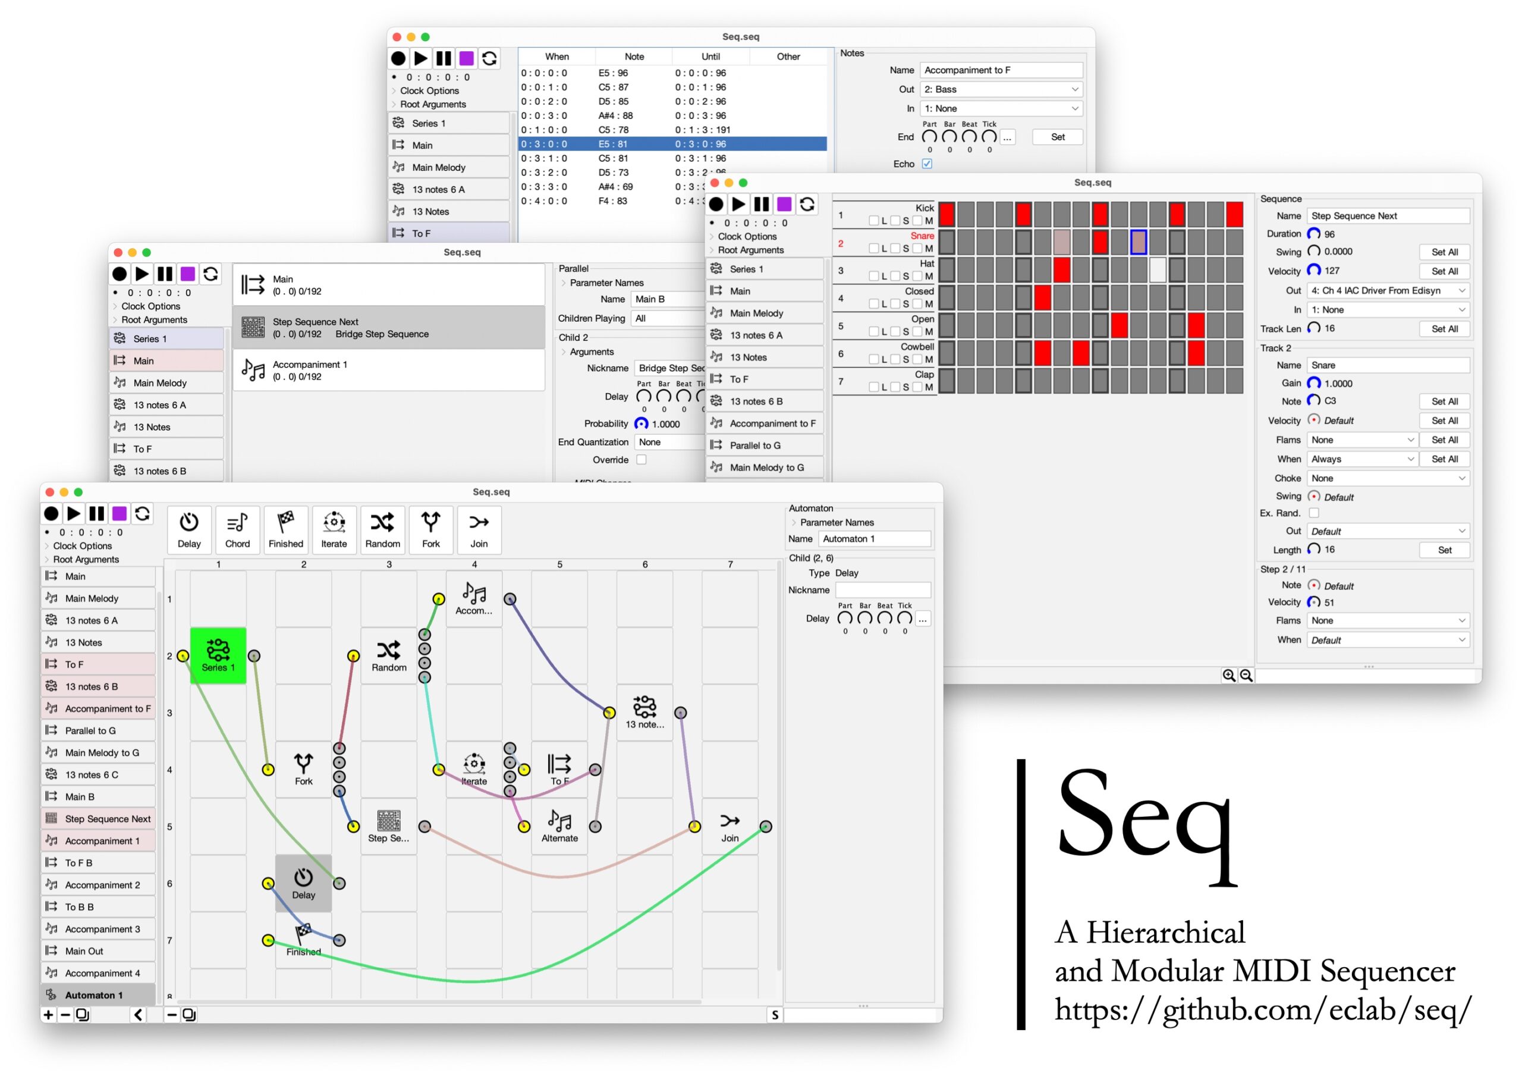Select the Iterate tool in Automaton toolbar
Image resolution: width=1522 pixels, height=1076 pixels.
point(334,530)
